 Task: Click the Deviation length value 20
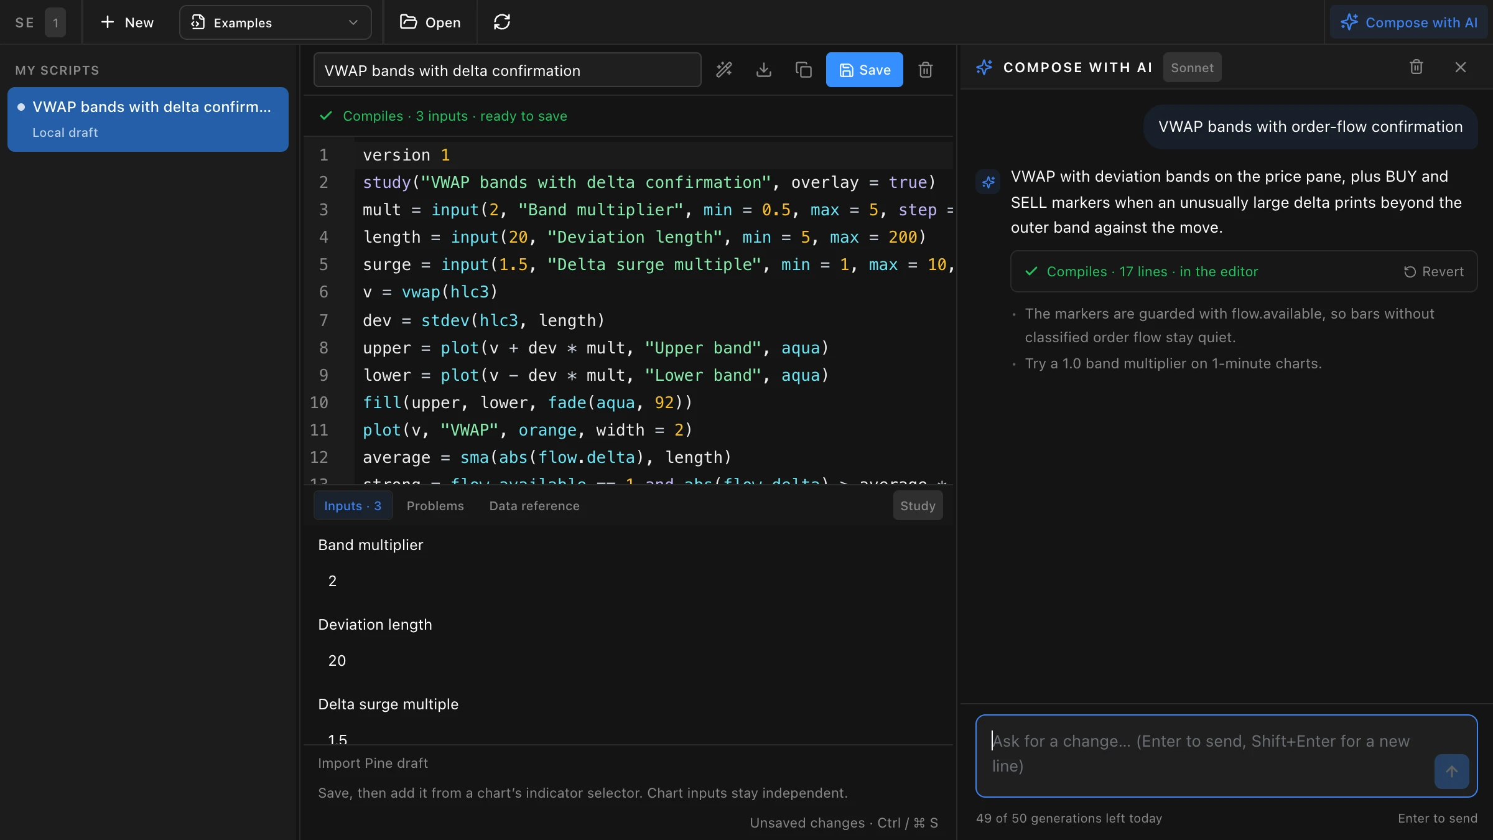pos(337,661)
